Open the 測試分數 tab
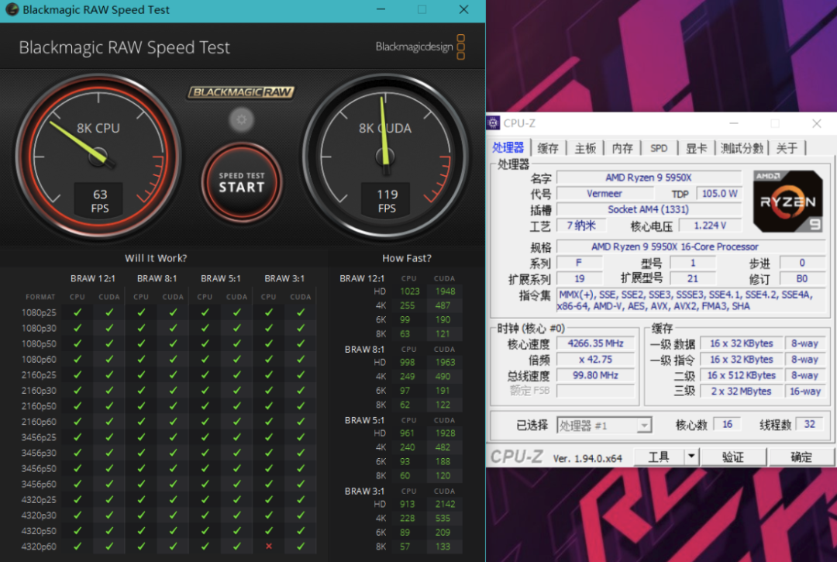The image size is (837, 562). point(742,148)
